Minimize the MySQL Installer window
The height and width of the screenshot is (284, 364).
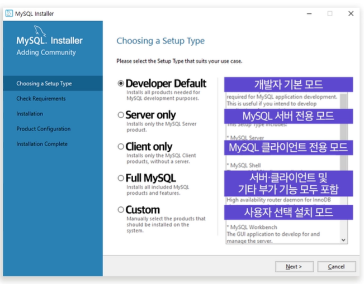(x=309, y=13)
